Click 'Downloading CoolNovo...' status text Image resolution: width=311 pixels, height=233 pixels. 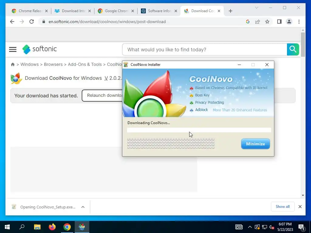click(149, 123)
